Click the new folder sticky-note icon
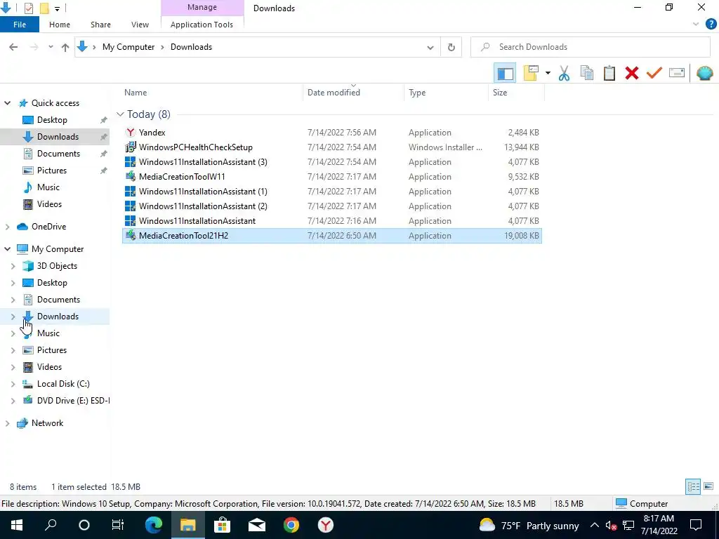Image resolution: width=719 pixels, height=539 pixels. tap(531, 73)
